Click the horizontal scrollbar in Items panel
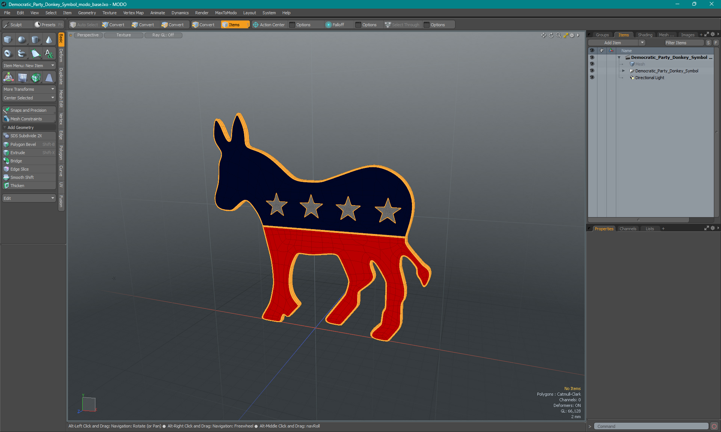 (638, 220)
